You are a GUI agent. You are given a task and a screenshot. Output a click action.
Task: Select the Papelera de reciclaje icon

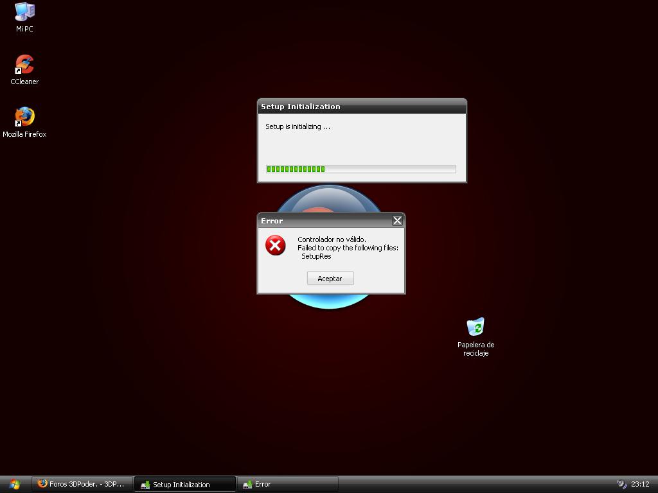(x=476, y=337)
